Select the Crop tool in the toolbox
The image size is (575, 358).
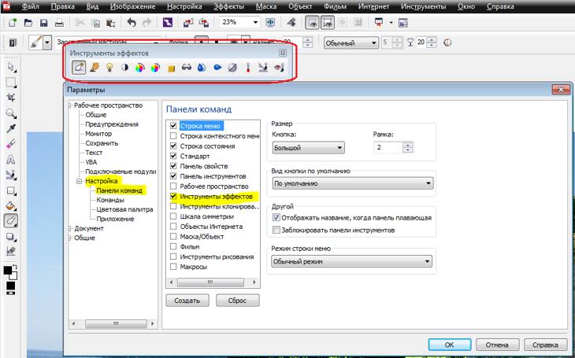pyautogui.click(x=11, y=98)
